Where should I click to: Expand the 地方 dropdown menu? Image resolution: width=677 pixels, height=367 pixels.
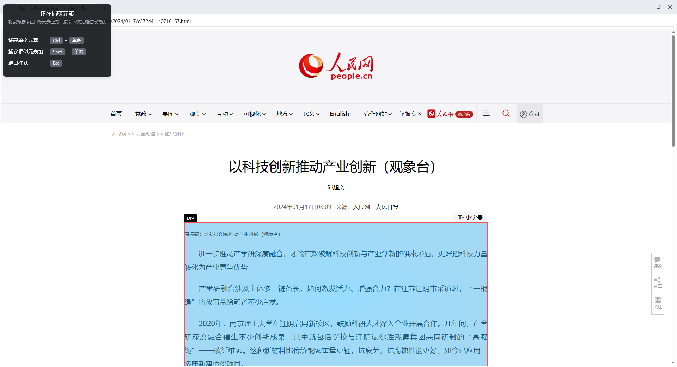point(285,114)
